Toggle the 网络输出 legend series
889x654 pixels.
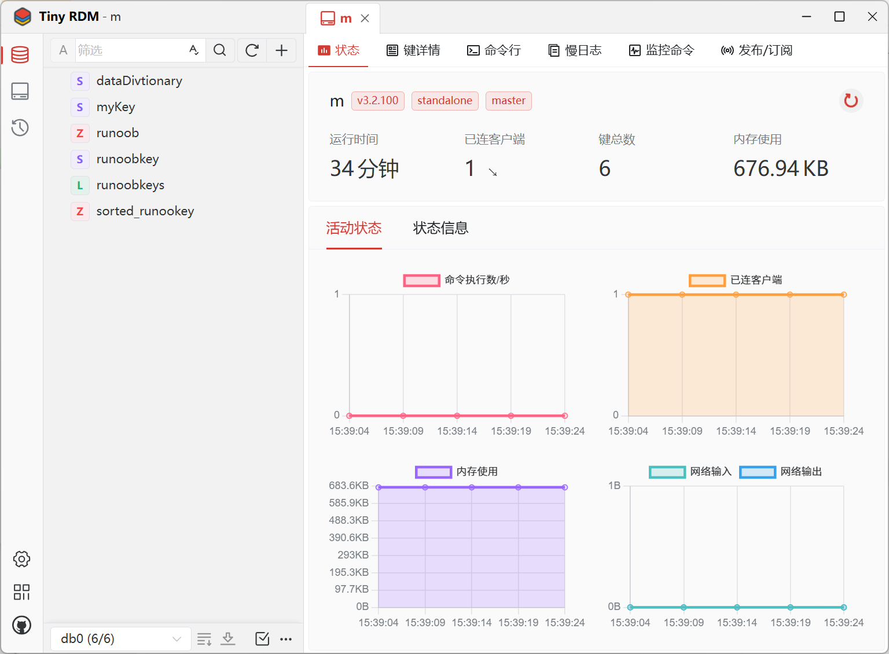point(757,472)
